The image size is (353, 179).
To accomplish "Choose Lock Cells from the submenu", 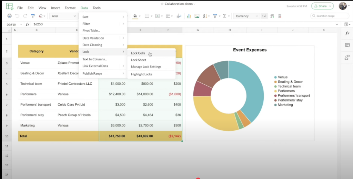I will pos(151,53).
